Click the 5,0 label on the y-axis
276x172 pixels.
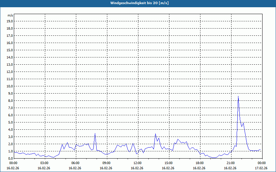click(x=10, y=122)
